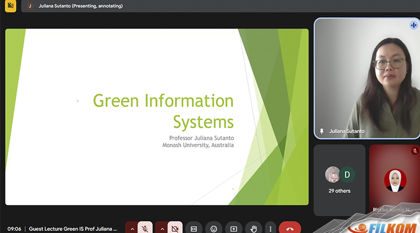This screenshot has width=420, height=233.
Task: Select Juliana Sutanto (Presenting, annotating) label
Action: tap(81, 6)
